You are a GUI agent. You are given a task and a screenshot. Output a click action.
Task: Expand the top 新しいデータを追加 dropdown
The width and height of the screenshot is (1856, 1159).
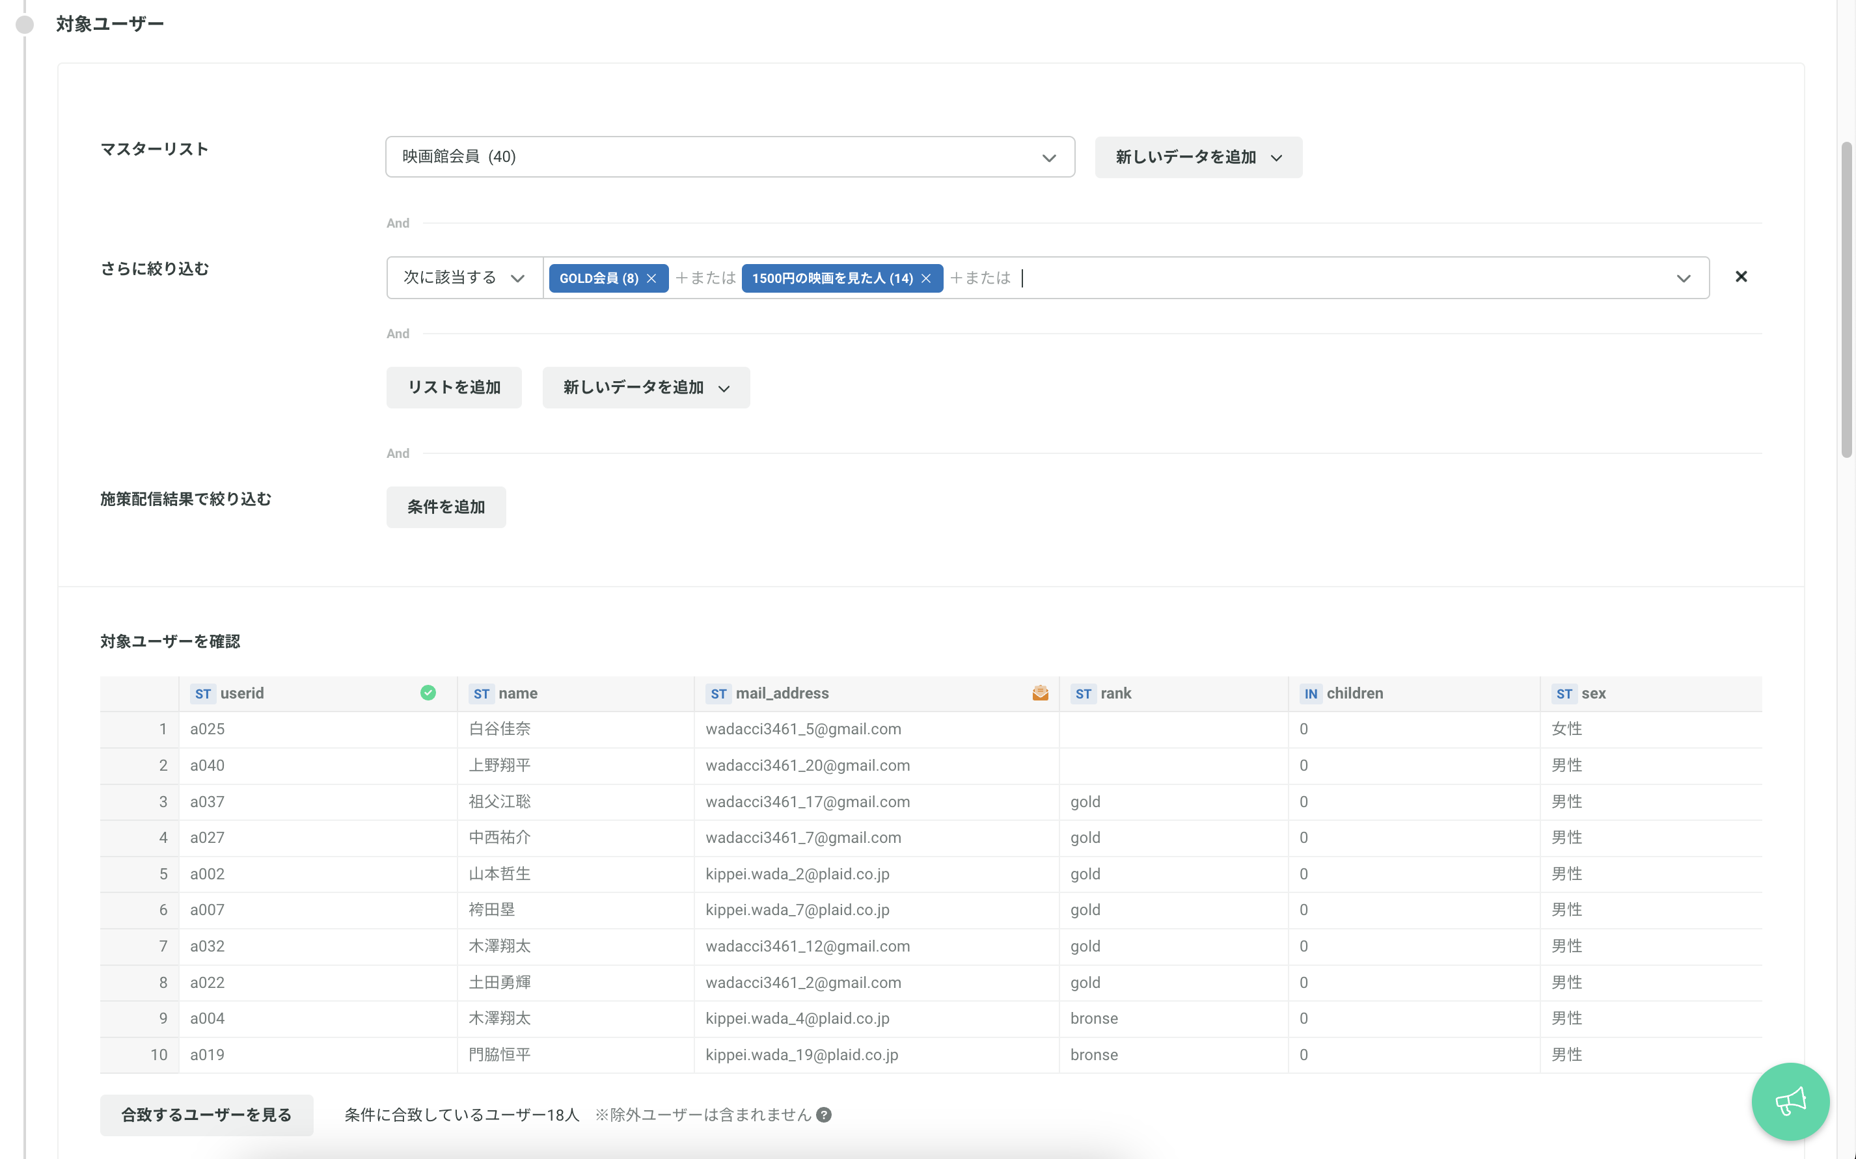(x=1198, y=157)
